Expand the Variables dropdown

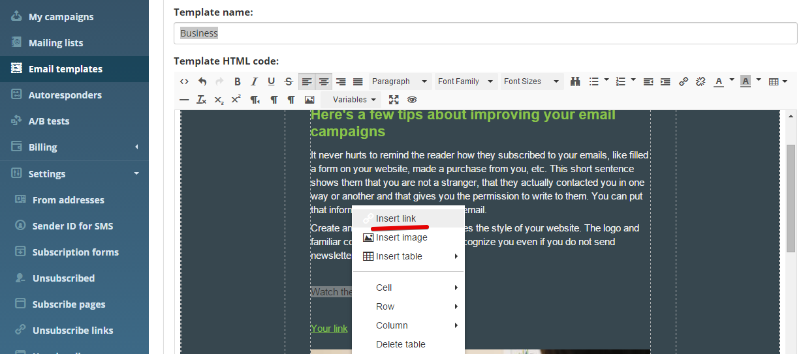coord(354,100)
